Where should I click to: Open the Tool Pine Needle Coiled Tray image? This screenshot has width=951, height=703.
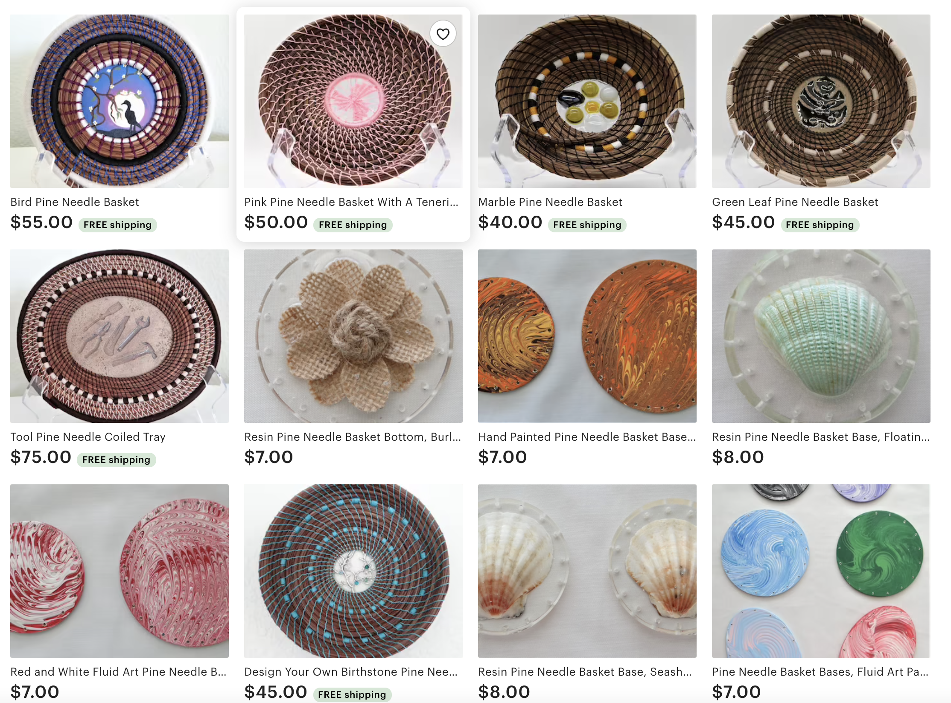[120, 336]
